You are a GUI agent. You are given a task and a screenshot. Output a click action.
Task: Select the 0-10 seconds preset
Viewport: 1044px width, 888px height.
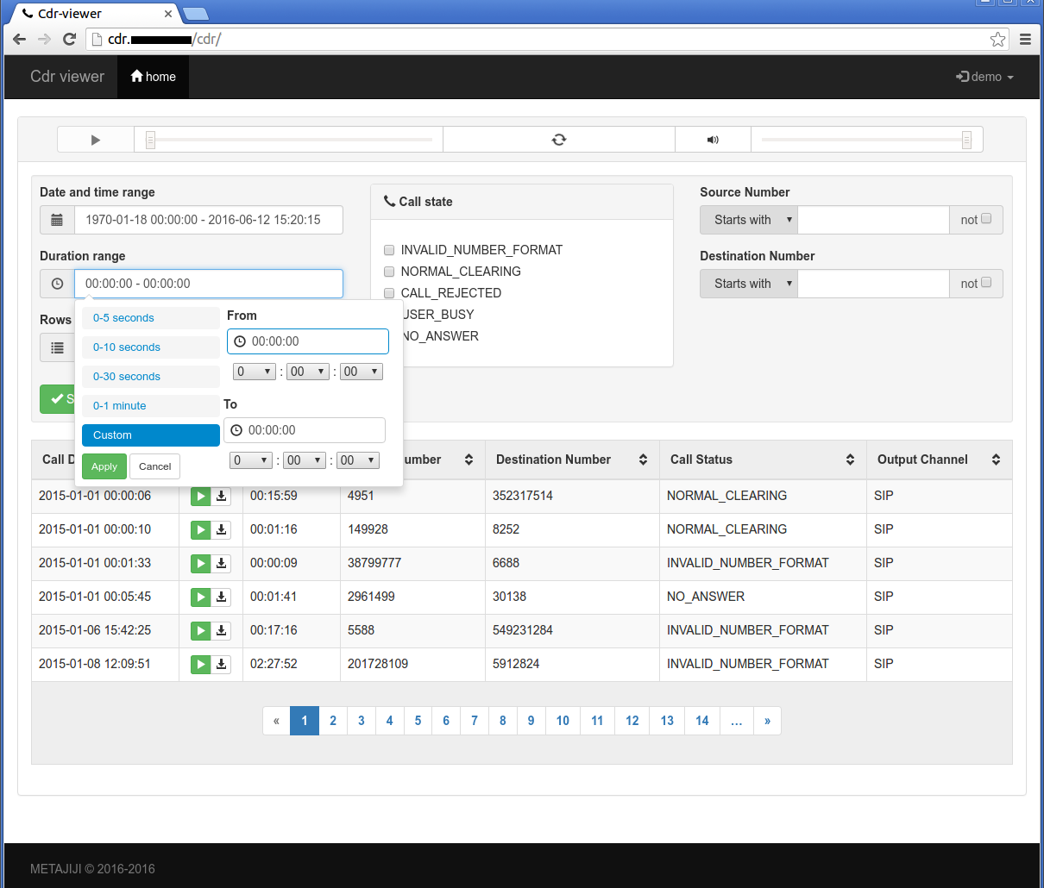coord(151,347)
